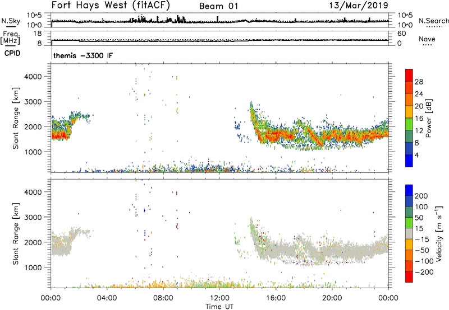Image resolution: width=449 pixels, height=310 pixels.
Task: Click the power color bar green 12 dB segment
Action: [409, 124]
